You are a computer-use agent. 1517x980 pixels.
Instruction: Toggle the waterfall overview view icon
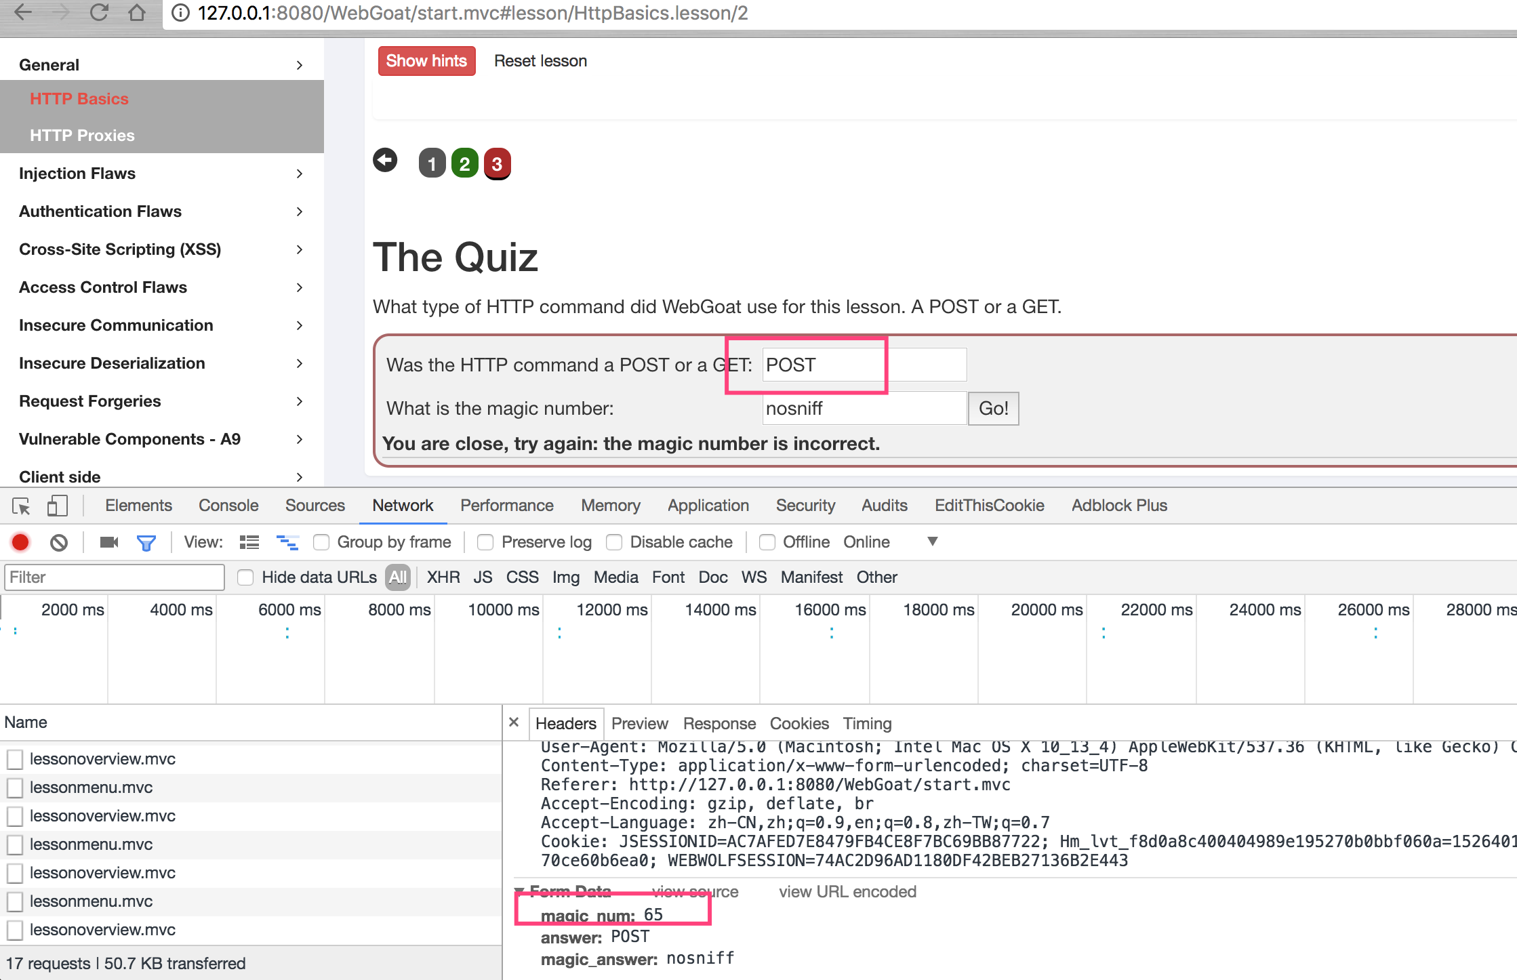click(287, 542)
